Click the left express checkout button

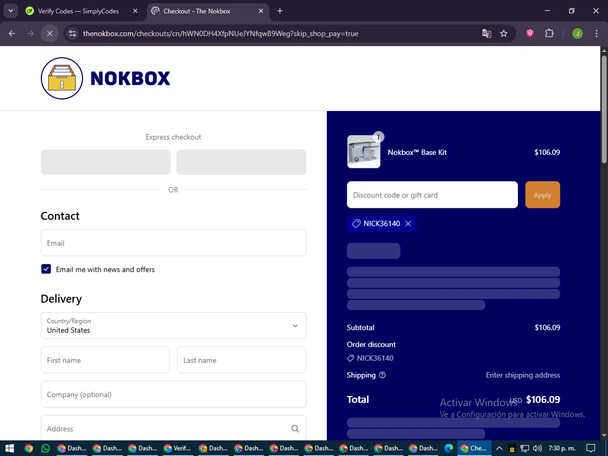pyautogui.click(x=106, y=162)
